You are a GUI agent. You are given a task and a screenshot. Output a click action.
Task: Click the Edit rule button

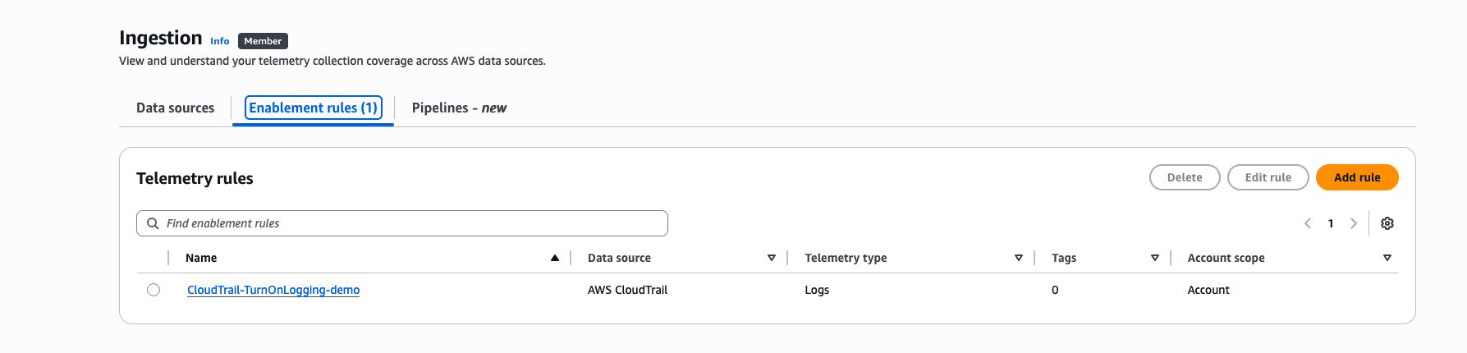coord(1268,177)
